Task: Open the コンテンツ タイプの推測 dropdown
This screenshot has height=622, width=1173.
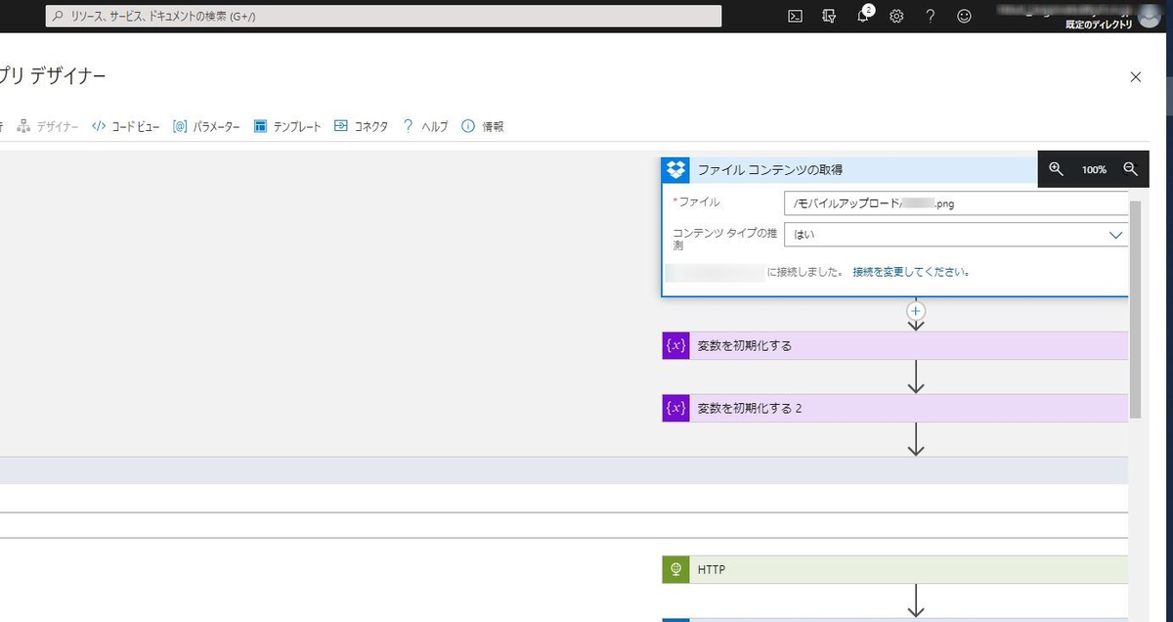Action: pyautogui.click(x=1114, y=235)
